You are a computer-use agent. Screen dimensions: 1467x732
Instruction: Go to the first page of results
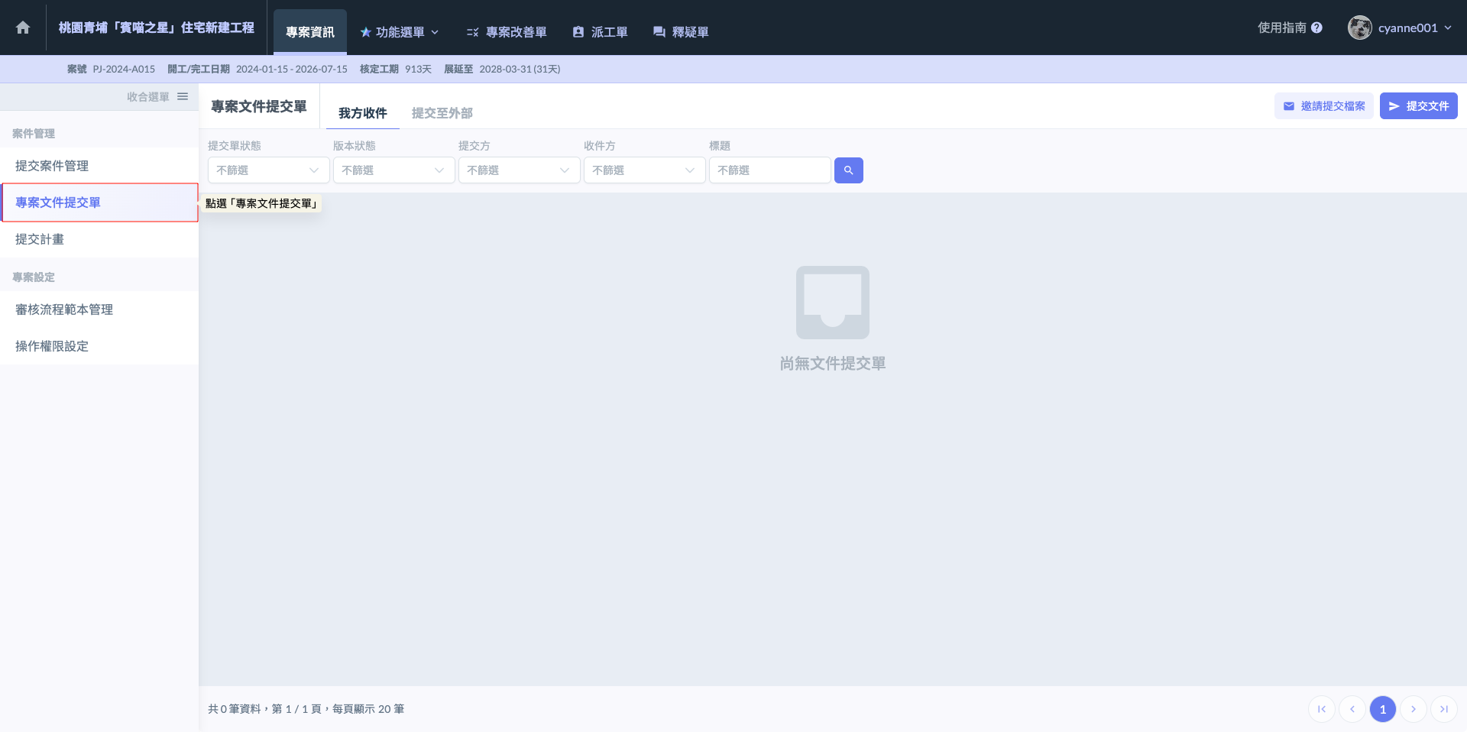point(1322,709)
